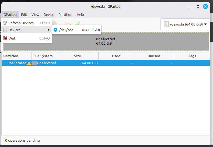Click the Undo last operation arrow icon
The image size is (213, 147).
[67, 24]
